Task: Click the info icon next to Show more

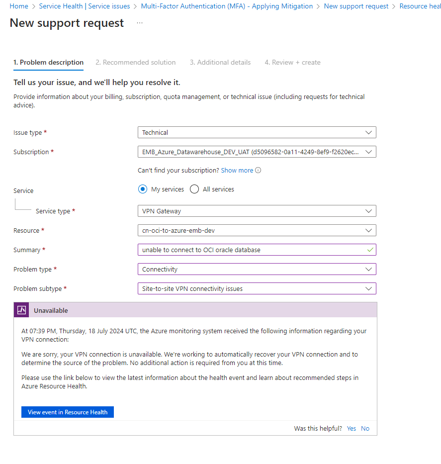Action: (258, 170)
